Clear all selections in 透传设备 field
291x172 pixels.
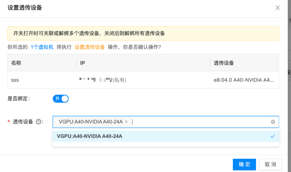tap(273, 122)
